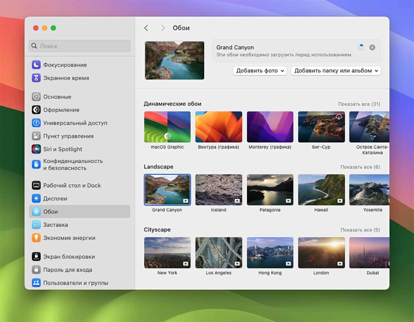Open Рабочий стол и Dock settings
This screenshot has height=322, width=414.
click(x=72, y=185)
